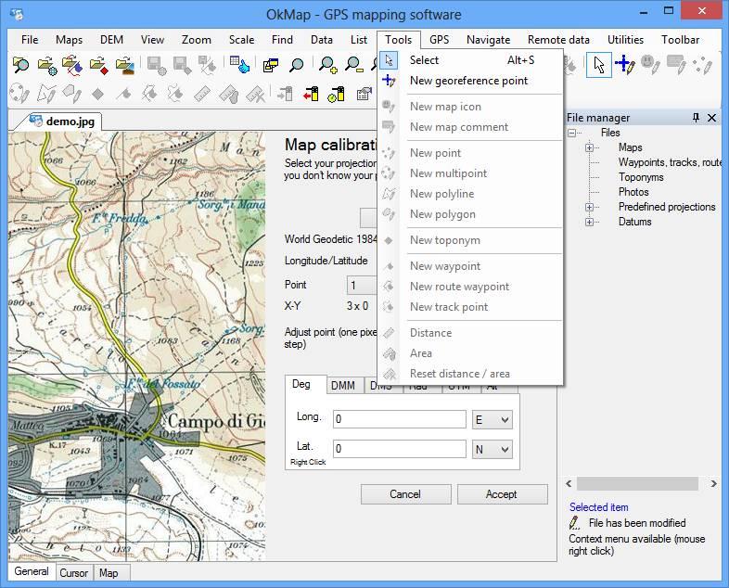Click the Long. coordinate input field
729x588 pixels.
click(x=399, y=420)
